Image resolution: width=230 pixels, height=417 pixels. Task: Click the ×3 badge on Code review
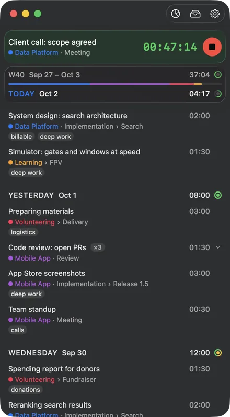[97, 247]
